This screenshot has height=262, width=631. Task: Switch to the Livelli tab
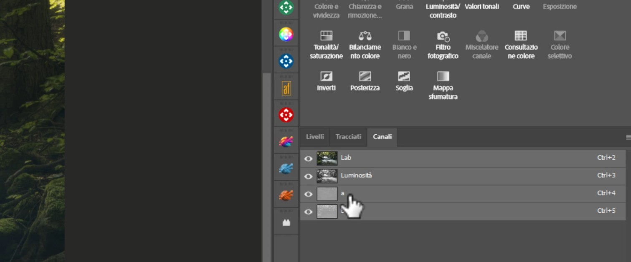tap(315, 137)
